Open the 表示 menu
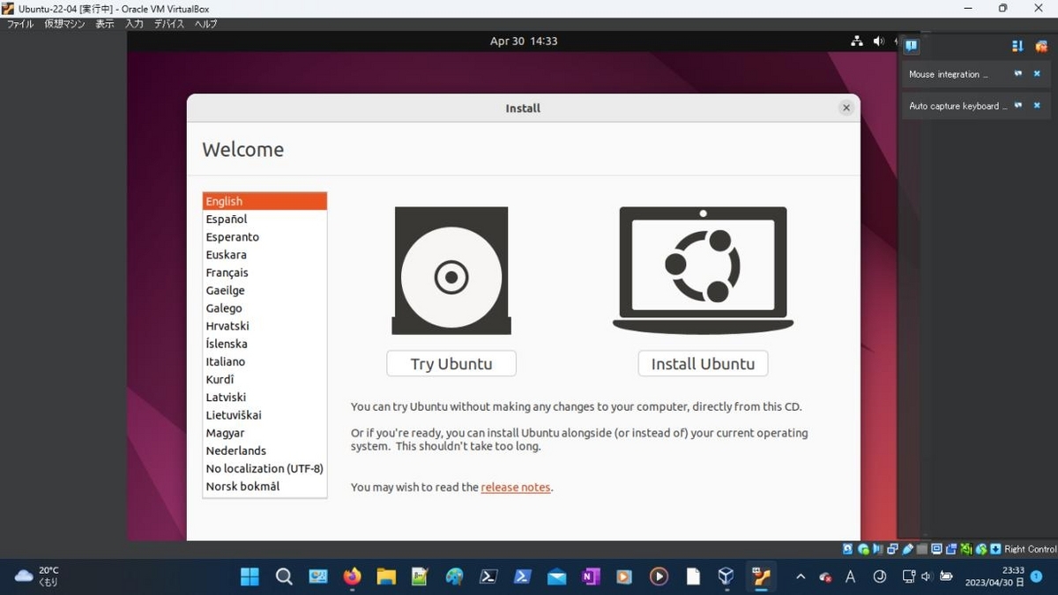 pos(105,24)
